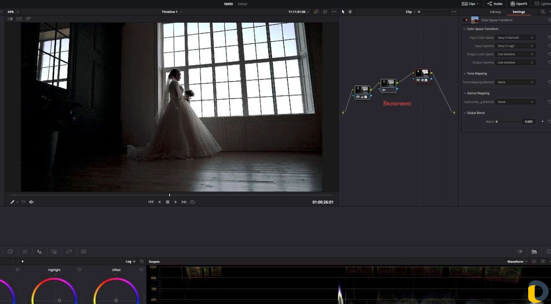Screen dimensions: 551x304
Task: Open the viewer options three-dot menu
Action: click(x=334, y=12)
